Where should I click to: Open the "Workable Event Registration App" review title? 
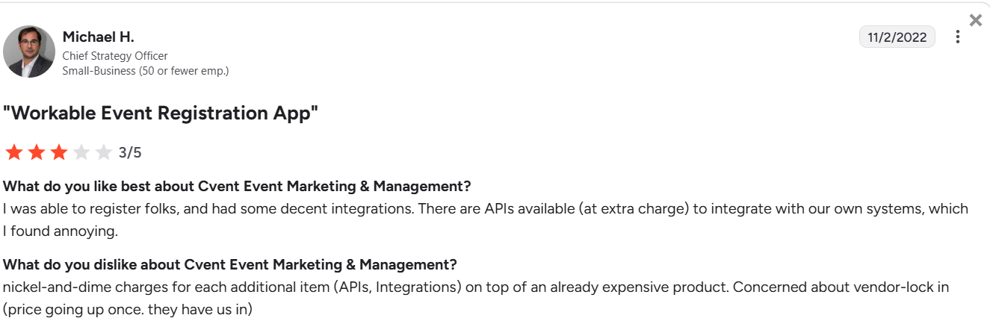point(161,113)
